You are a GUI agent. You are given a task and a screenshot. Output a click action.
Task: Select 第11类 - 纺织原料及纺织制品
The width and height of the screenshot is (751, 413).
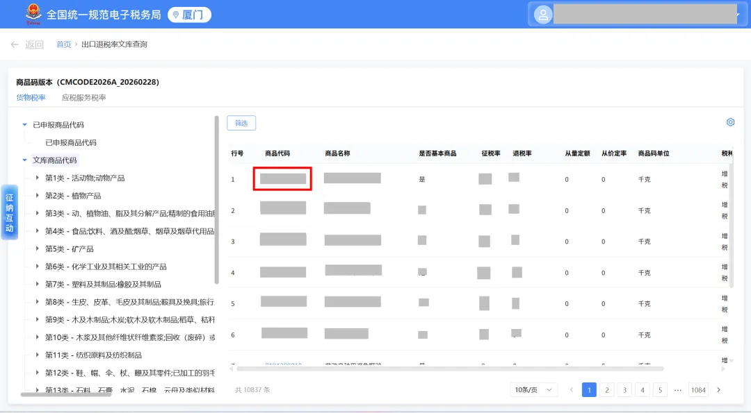(93, 355)
